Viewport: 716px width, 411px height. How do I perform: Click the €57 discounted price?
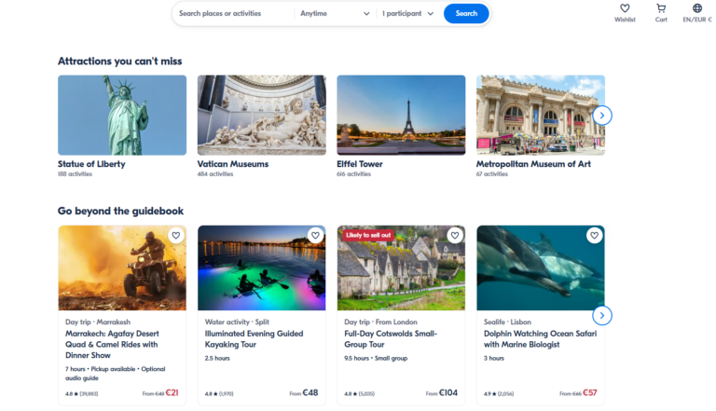pos(590,392)
